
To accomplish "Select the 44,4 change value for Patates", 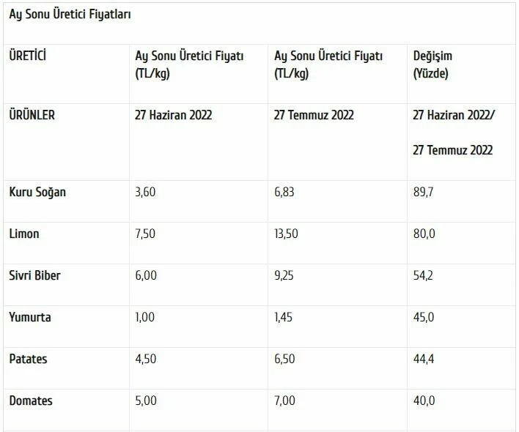I will pos(424,360).
